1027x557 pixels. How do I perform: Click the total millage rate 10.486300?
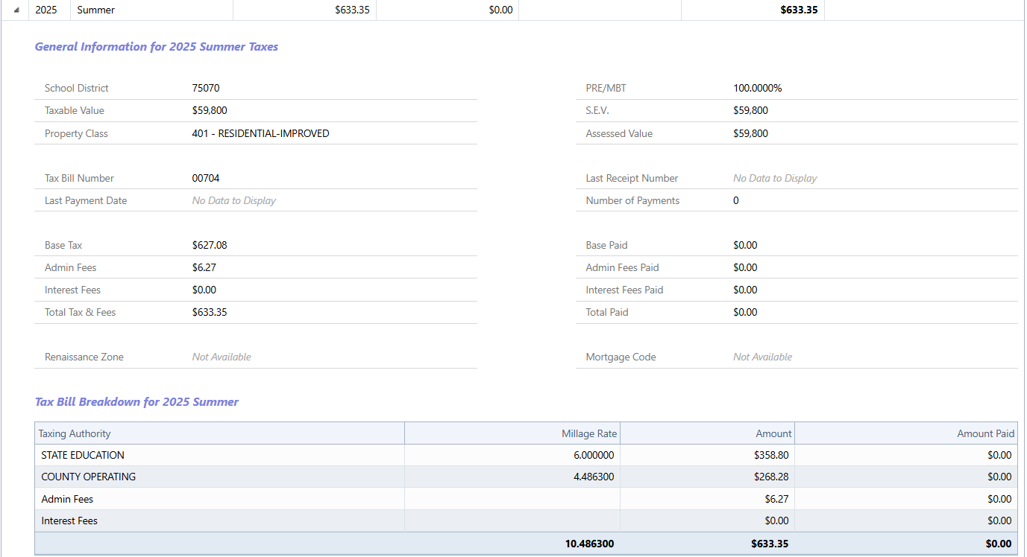(x=589, y=544)
